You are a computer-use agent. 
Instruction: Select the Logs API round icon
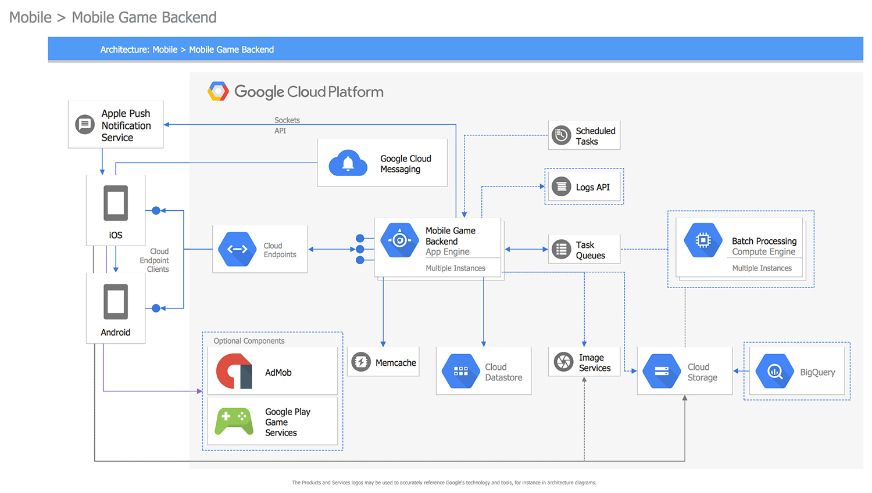click(x=562, y=186)
